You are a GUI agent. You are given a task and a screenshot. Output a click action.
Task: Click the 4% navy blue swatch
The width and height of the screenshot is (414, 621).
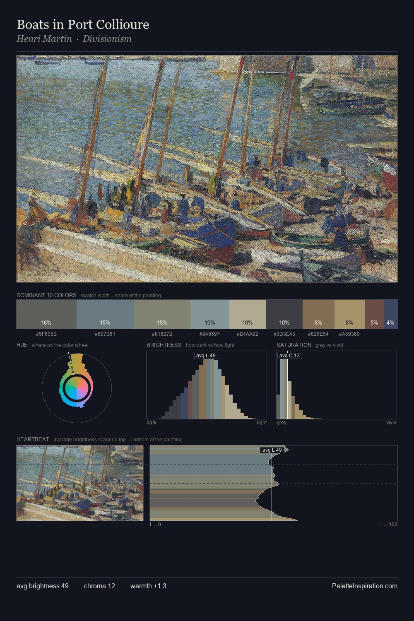pyautogui.click(x=391, y=314)
